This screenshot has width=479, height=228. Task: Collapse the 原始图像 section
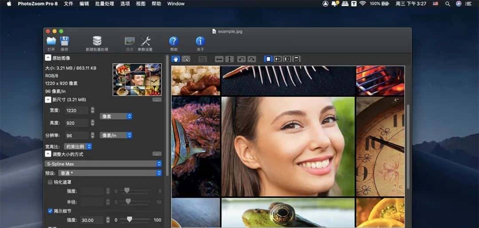click(x=48, y=58)
